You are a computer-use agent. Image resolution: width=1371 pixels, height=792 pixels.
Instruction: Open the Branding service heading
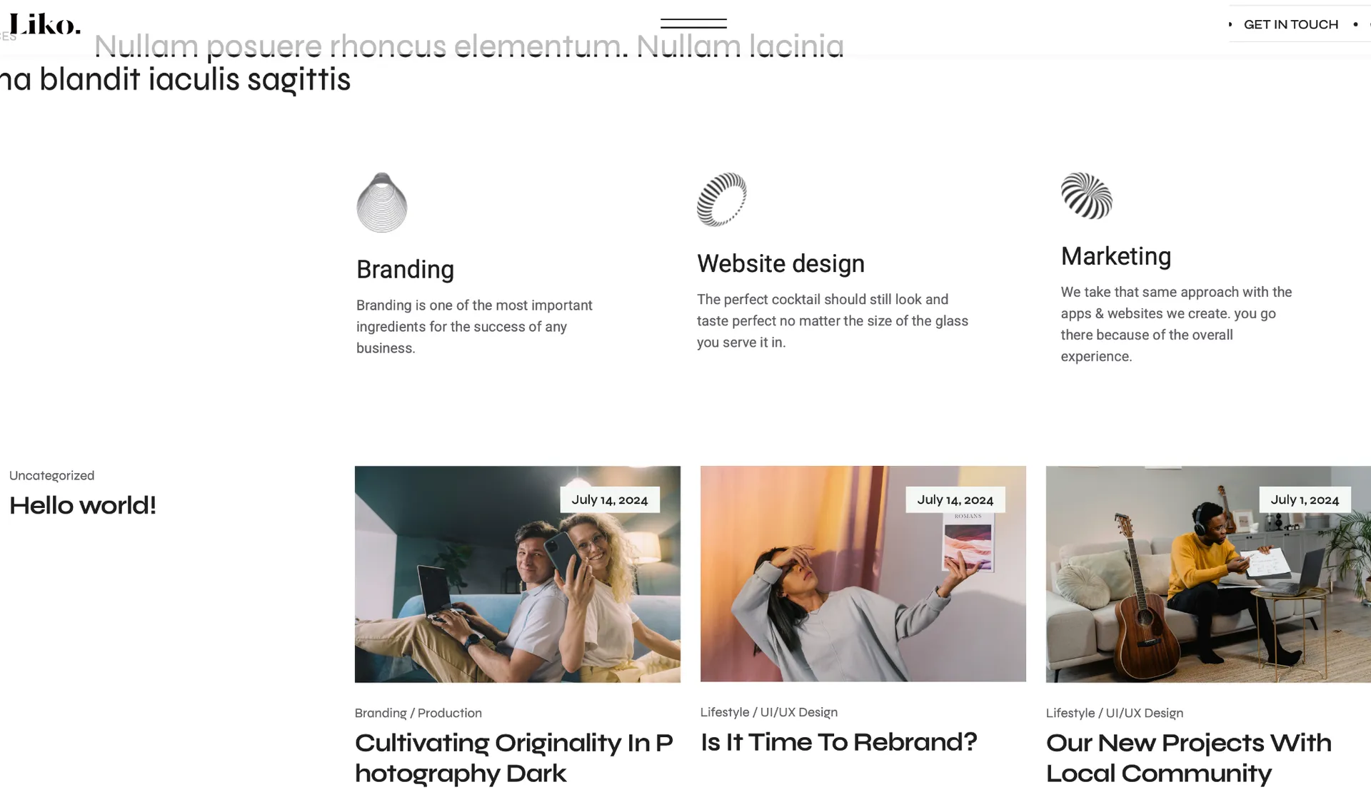405,270
